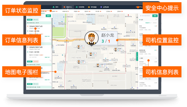Sort drivers using 重排序 option
This screenshot has width=187, height=107.
(148, 23)
